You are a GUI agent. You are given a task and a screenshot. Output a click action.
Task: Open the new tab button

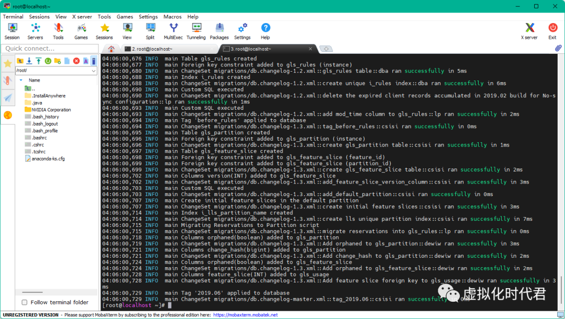326,49
